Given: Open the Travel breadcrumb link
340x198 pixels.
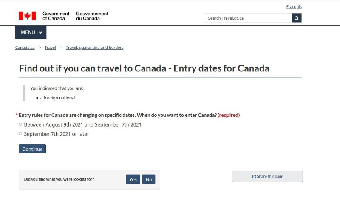Looking at the screenshot, I should (x=50, y=48).
